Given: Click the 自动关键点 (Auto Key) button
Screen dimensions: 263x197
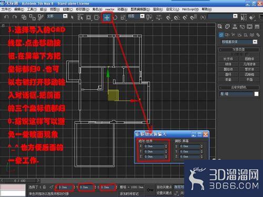Looking at the screenshot, I should pos(164,187).
